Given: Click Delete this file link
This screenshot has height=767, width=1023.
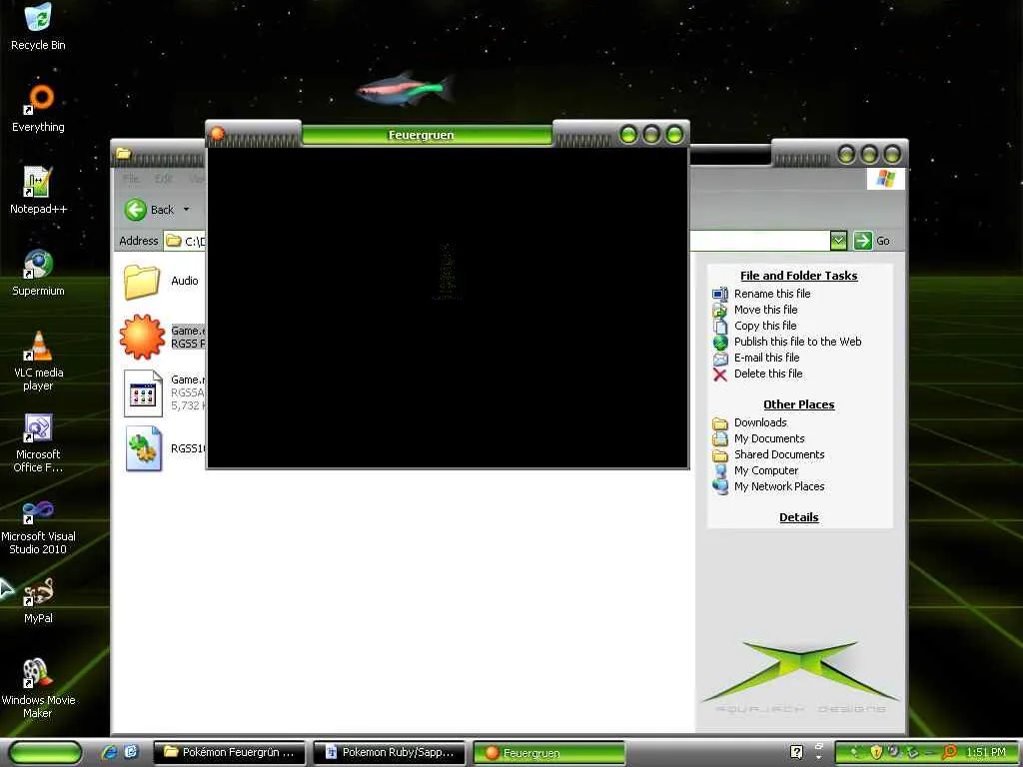Looking at the screenshot, I should [x=768, y=374].
